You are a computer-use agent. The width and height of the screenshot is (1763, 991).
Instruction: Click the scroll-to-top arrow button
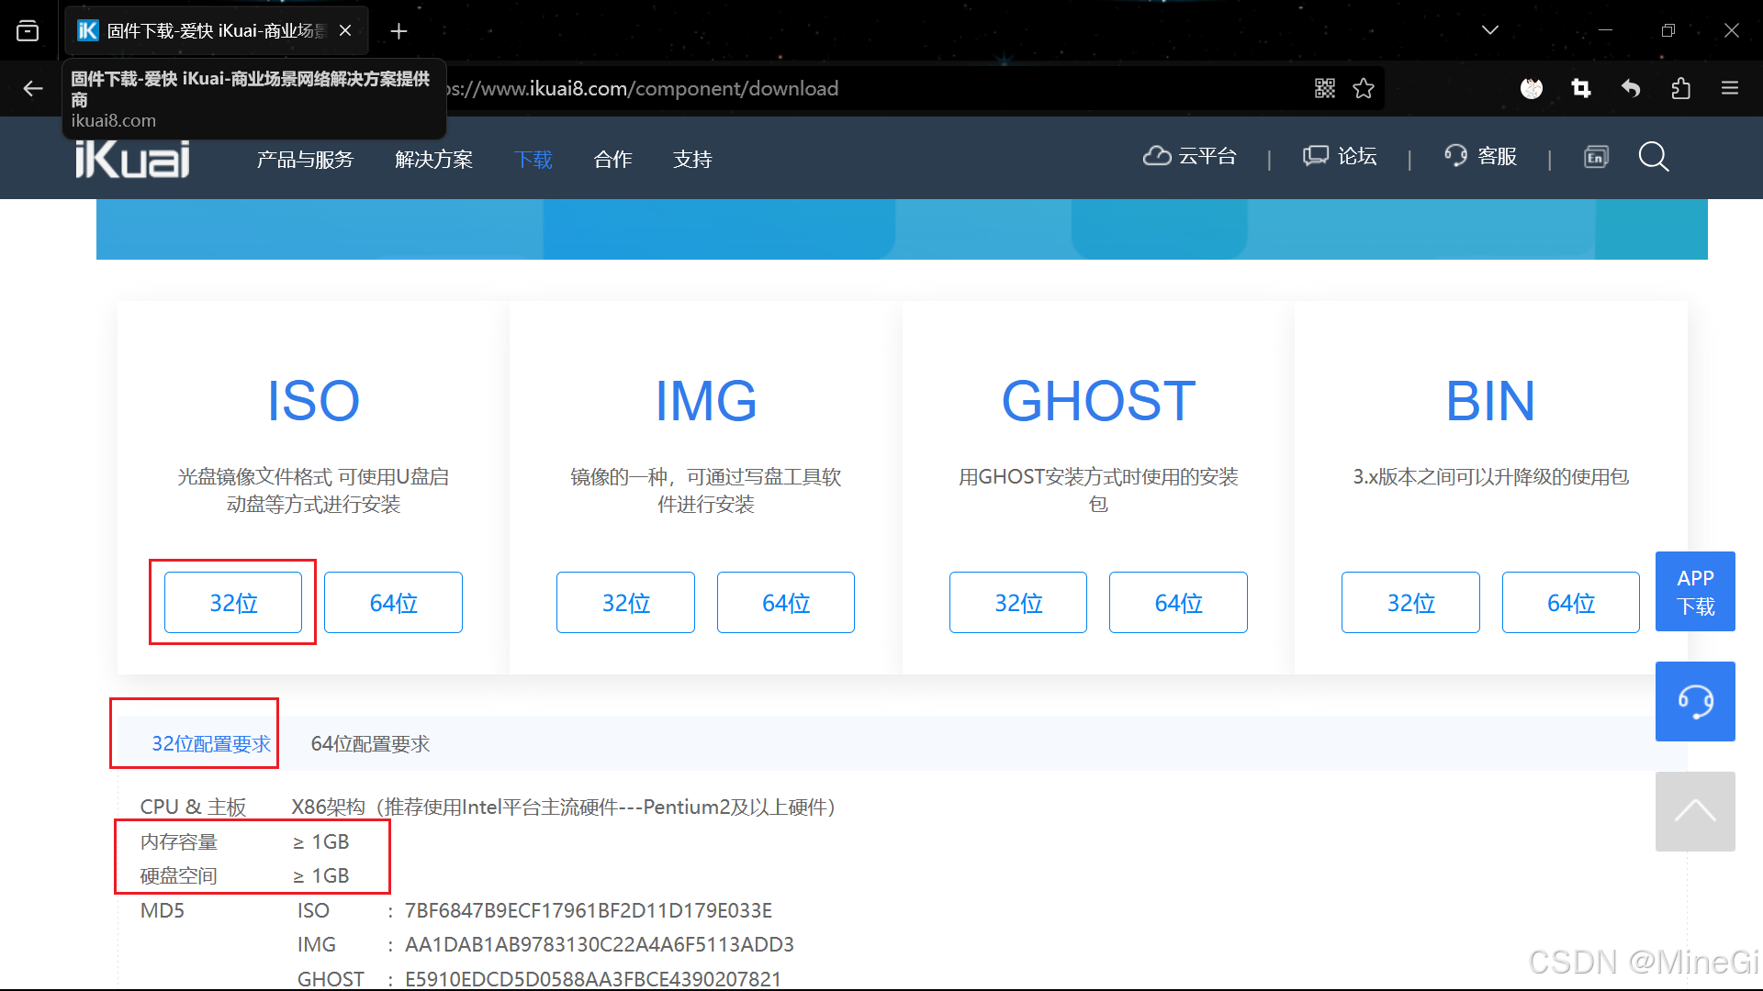point(1695,811)
